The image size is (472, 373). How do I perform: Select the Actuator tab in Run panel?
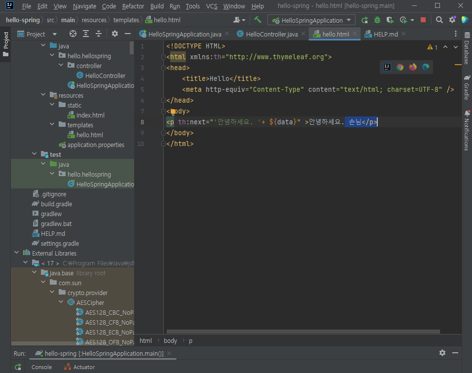(84, 367)
